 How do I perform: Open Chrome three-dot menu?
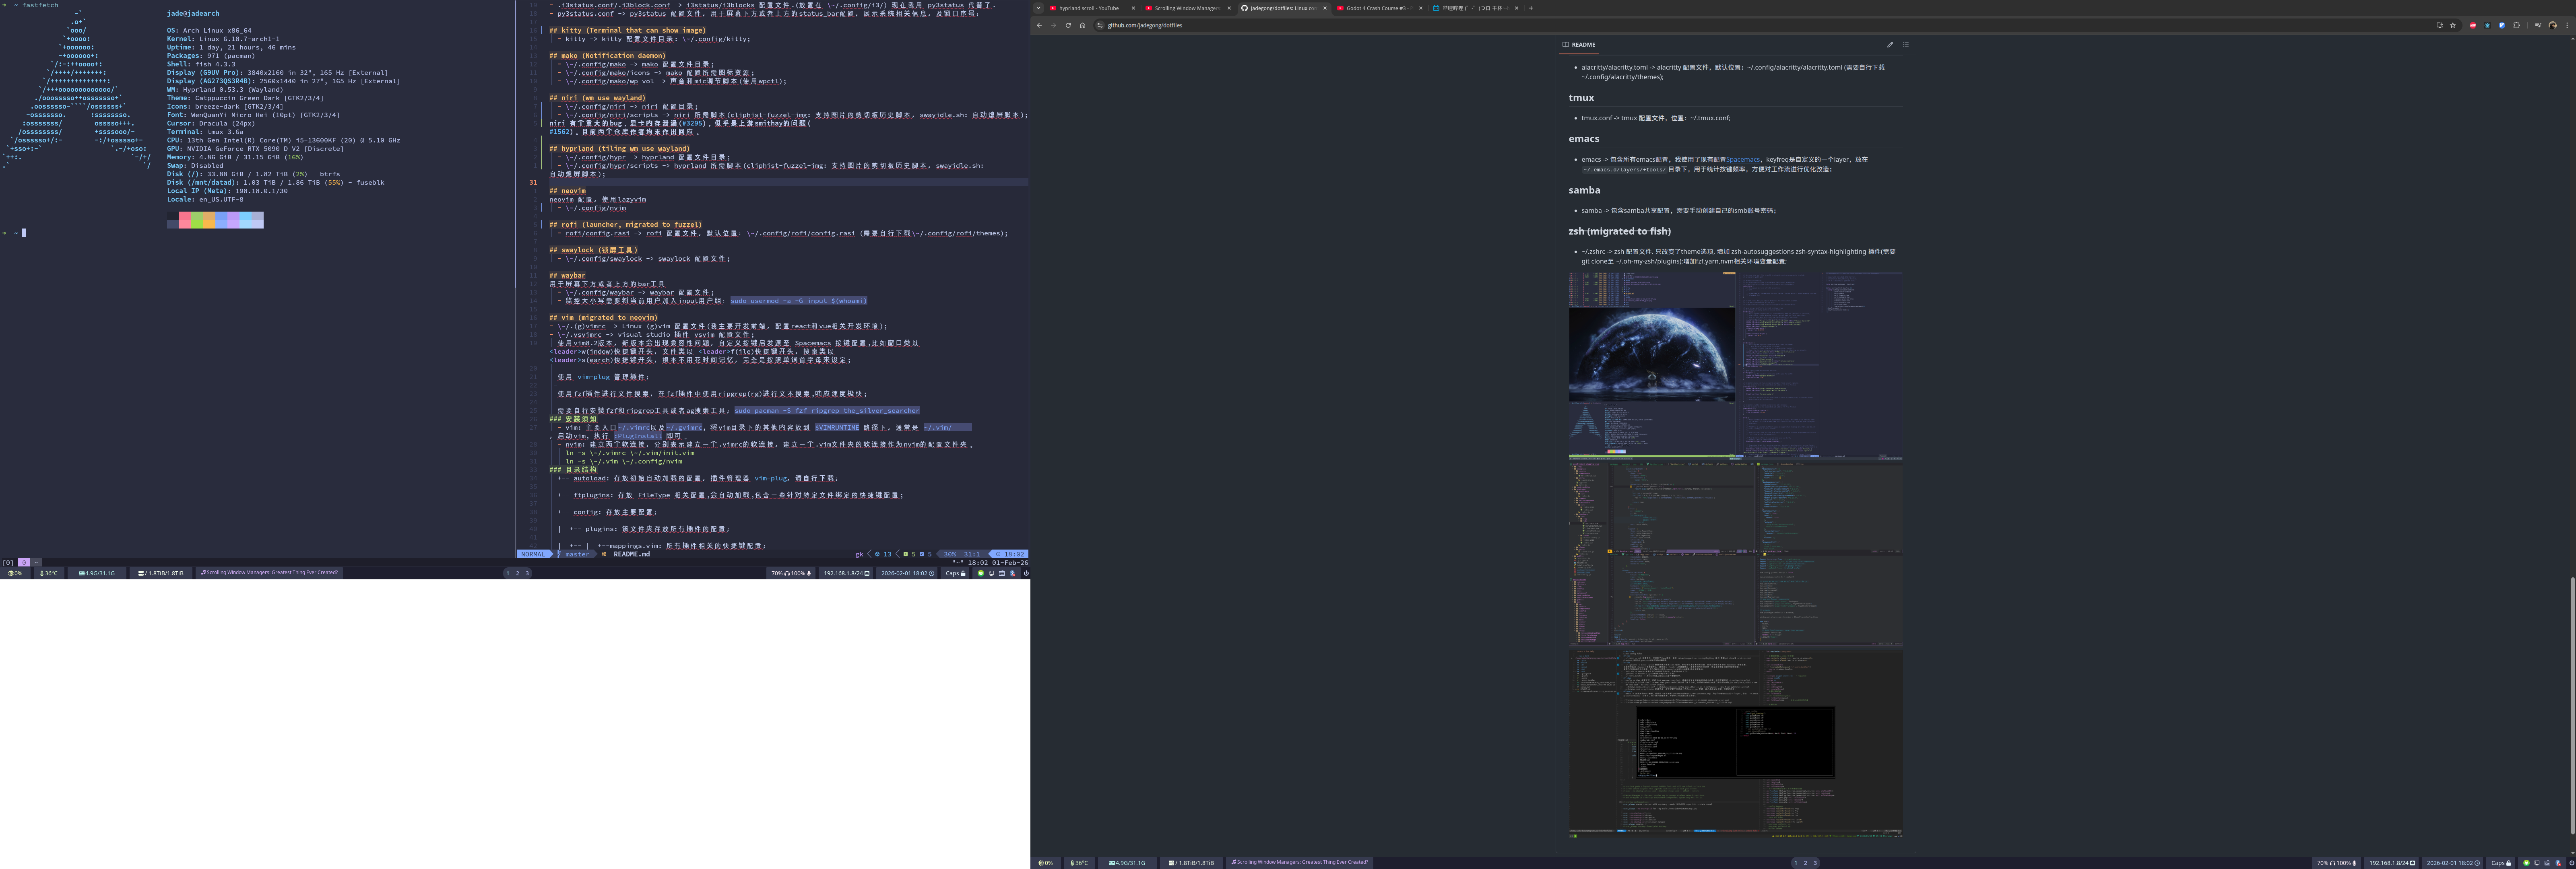pyautogui.click(x=2567, y=25)
